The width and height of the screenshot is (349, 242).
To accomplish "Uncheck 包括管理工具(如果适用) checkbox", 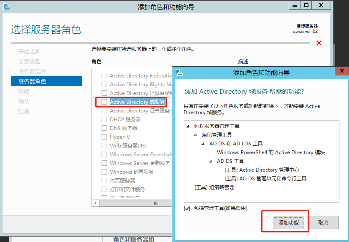I will point(187,208).
